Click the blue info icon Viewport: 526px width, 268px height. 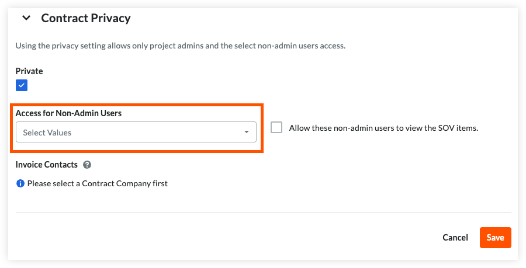(20, 183)
